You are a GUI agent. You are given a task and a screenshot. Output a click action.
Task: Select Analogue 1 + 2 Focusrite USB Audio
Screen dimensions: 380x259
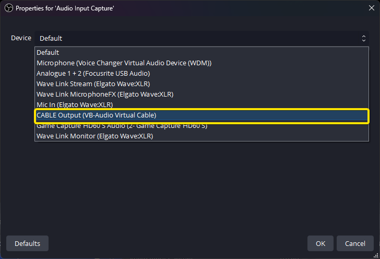(93, 74)
